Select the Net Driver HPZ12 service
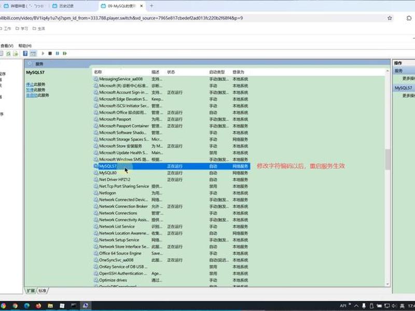The width and height of the screenshot is (415, 311). pos(172,179)
